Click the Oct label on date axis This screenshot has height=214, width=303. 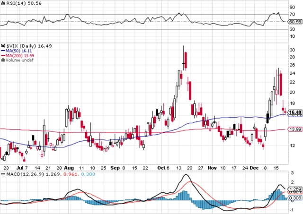click(x=162, y=168)
